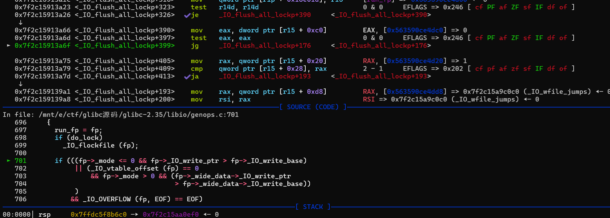
Task: Click the _IO_OVERFLOW call on line 706
Action: (107, 199)
